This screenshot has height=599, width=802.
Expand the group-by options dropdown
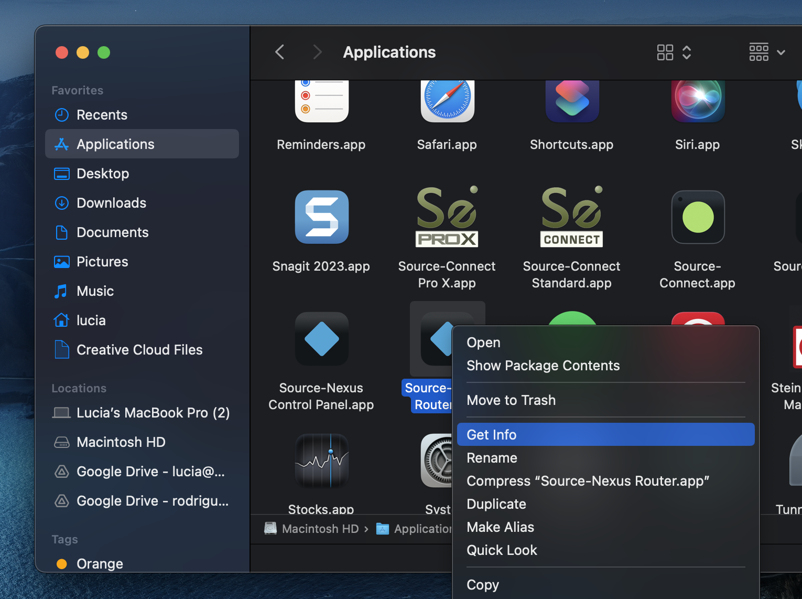point(767,52)
